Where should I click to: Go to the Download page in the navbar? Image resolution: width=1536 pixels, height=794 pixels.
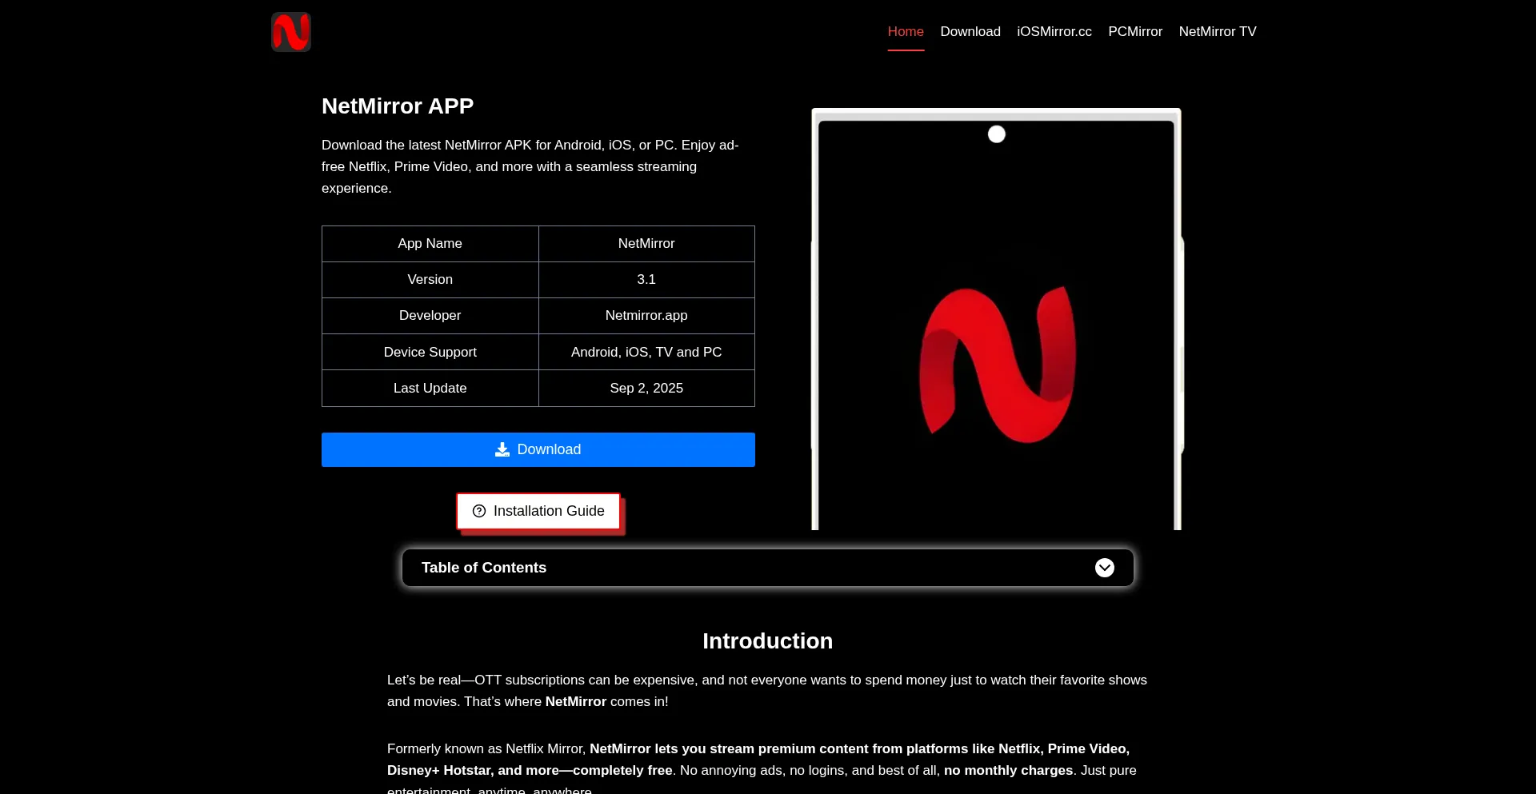coord(970,31)
